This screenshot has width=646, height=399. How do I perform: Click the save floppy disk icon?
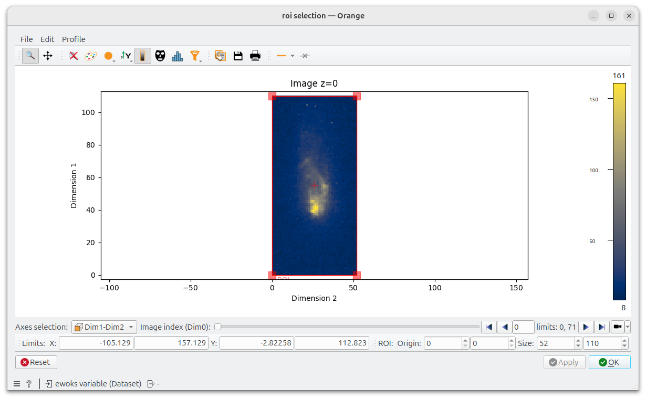click(x=238, y=56)
